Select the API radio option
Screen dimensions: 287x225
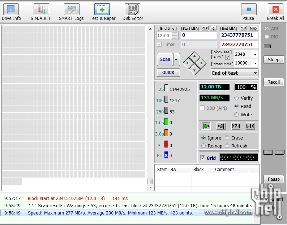[267, 29]
